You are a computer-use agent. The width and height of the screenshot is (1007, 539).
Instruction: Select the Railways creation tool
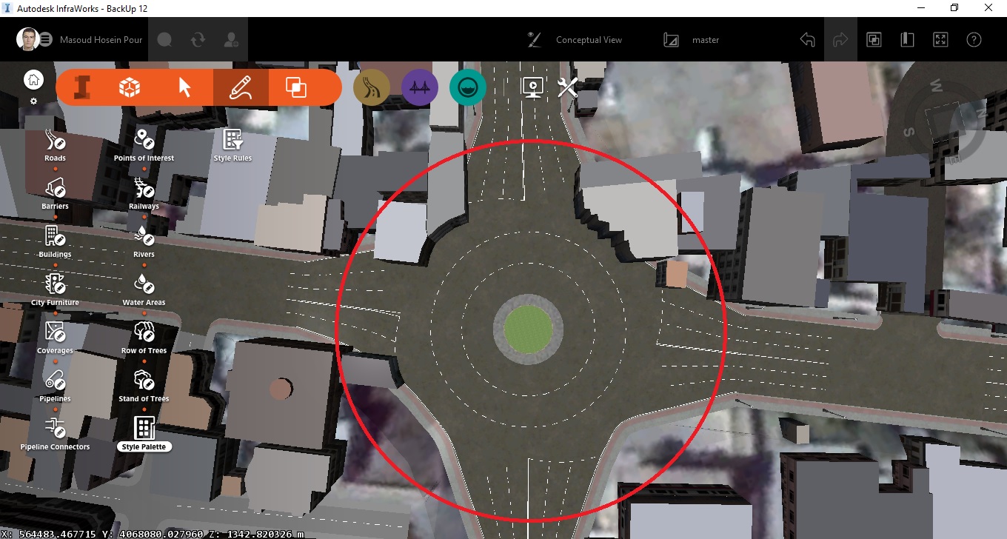point(144,190)
